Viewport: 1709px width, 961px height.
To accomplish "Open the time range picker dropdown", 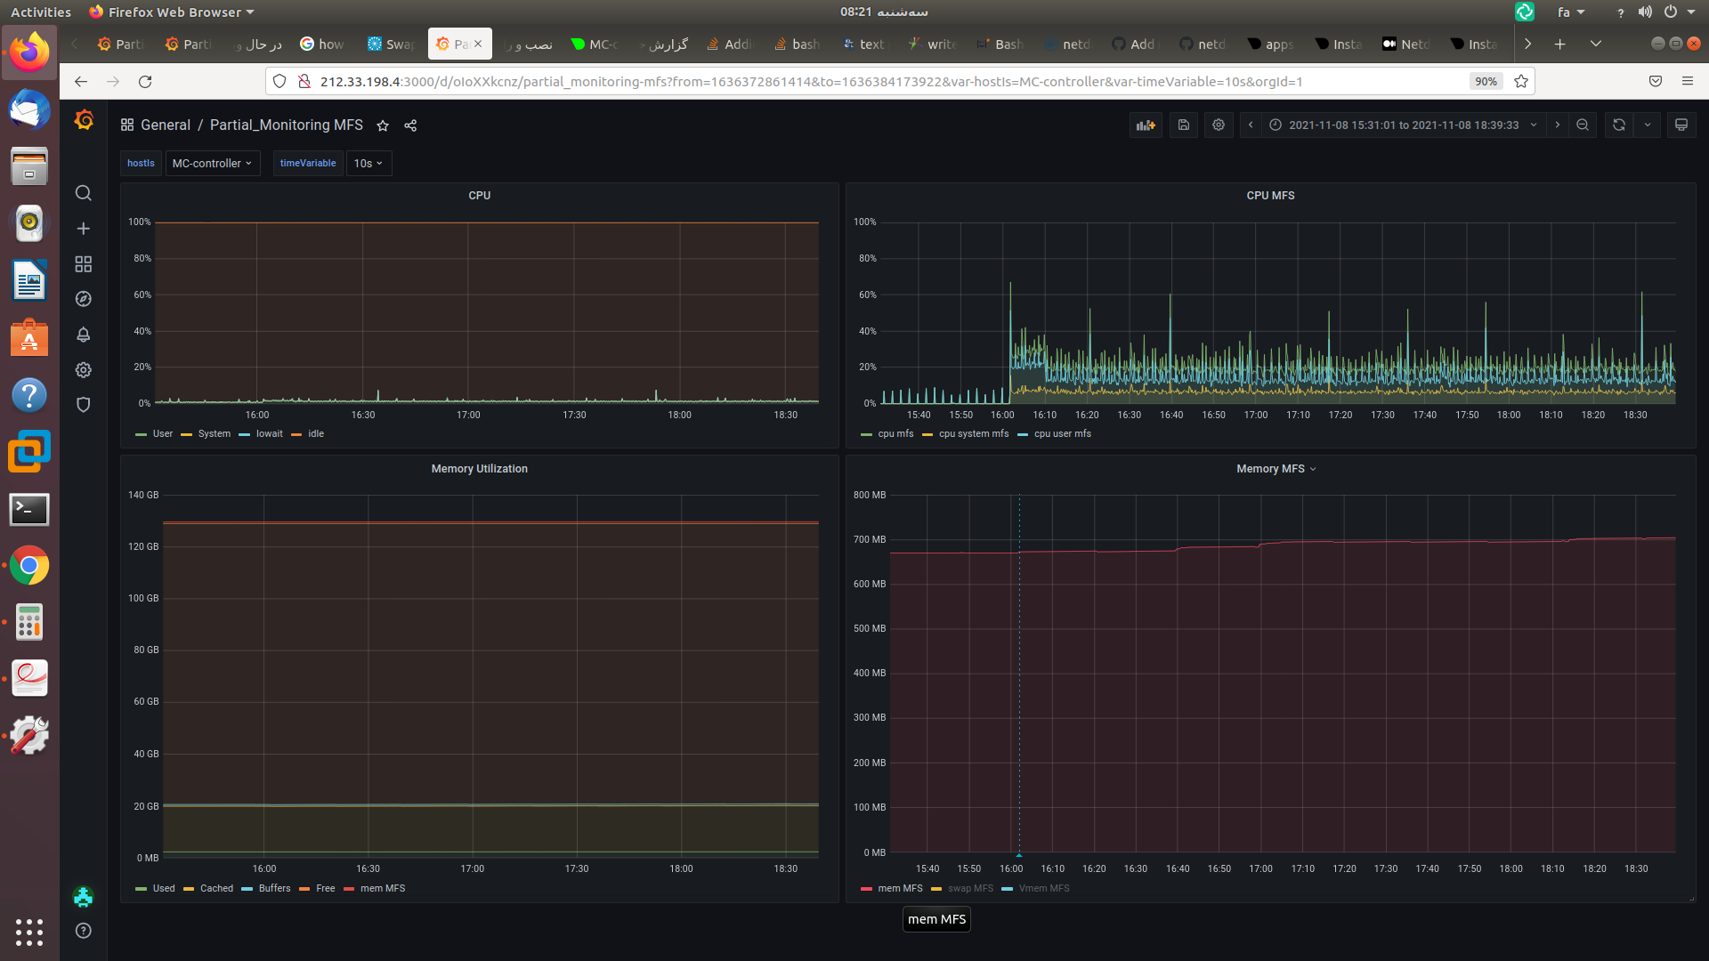I will coord(1403,125).
